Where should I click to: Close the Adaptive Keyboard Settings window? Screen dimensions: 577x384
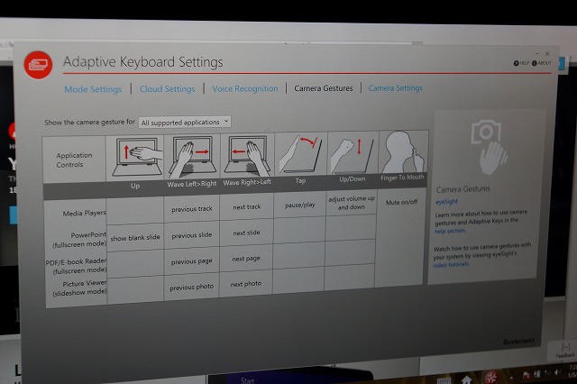coord(547,53)
